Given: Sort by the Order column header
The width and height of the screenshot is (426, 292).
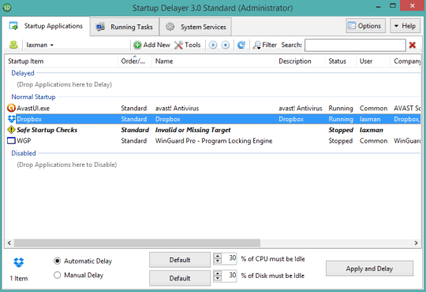Looking at the screenshot, I should pyautogui.click(x=135, y=61).
